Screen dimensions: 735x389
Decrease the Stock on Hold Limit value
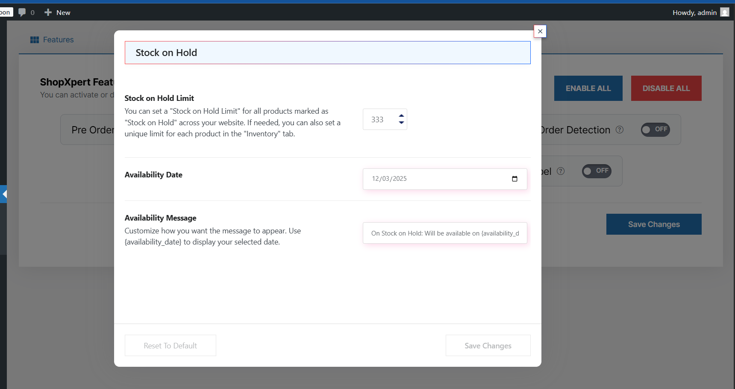pyautogui.click(x=401, y=123)
